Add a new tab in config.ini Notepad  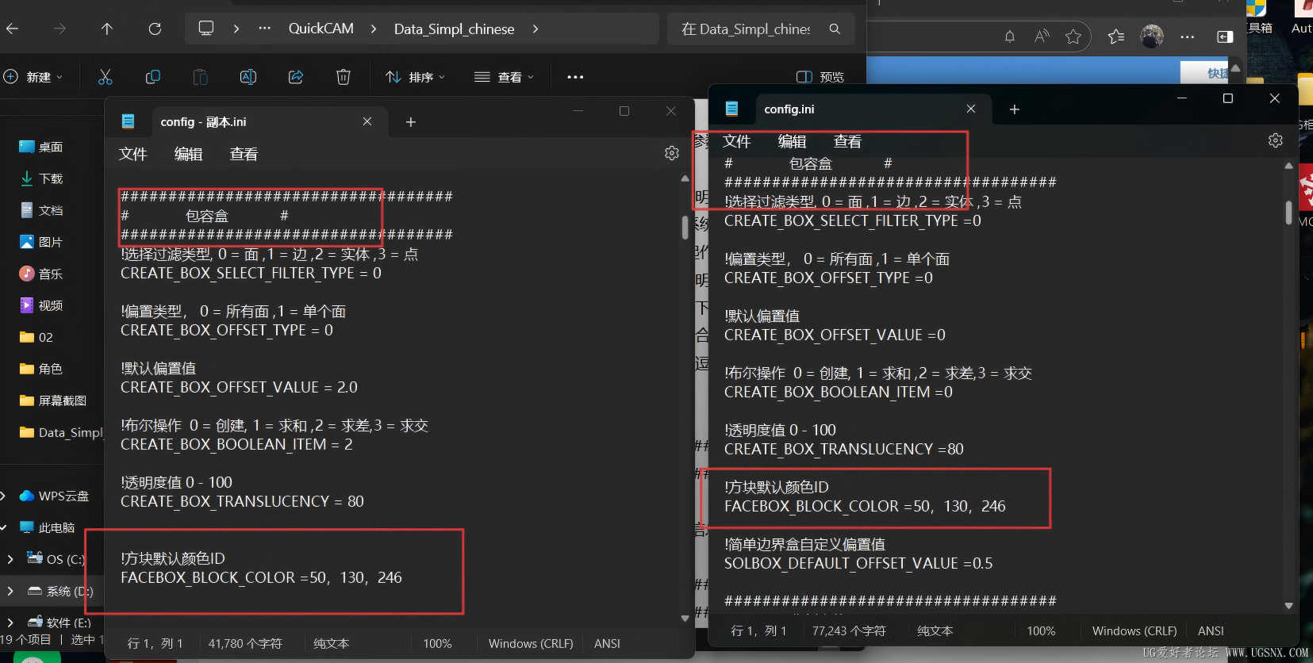[x=1015, y=109]
